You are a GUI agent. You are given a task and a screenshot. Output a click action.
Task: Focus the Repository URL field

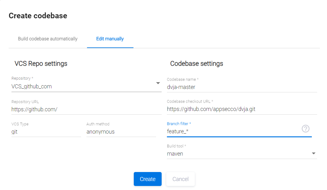tap(86, 109)
